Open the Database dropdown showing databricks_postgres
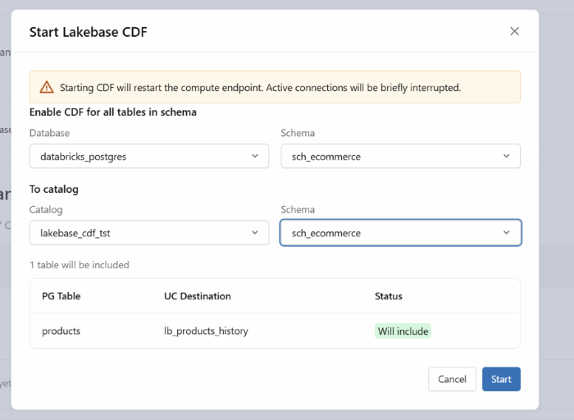Screen dimensions: 574x420 (x=149, y=157)
